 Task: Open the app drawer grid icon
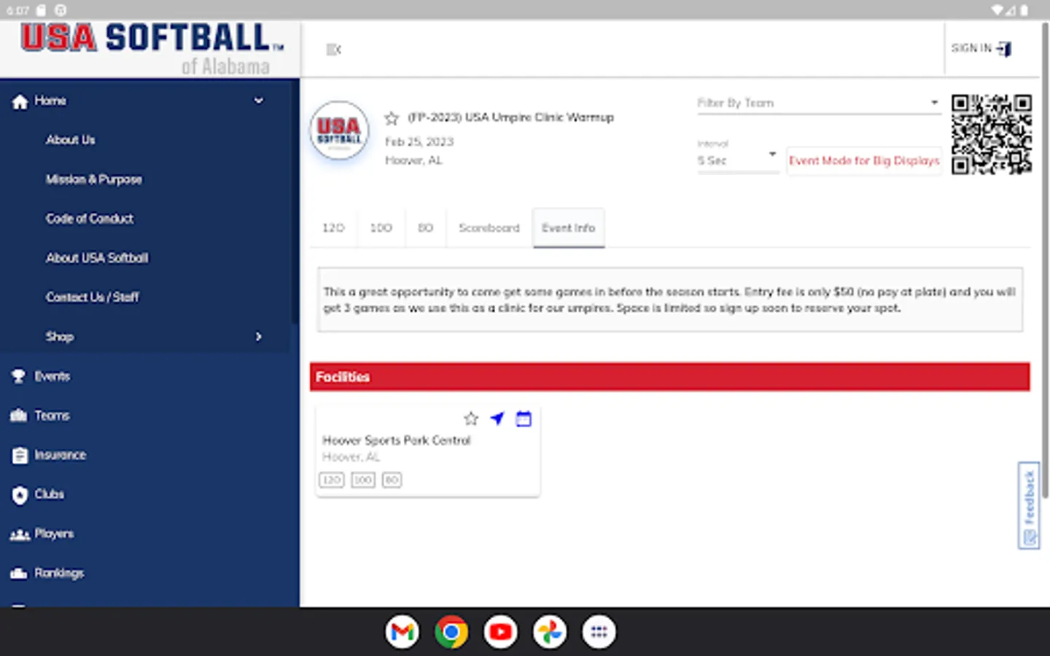point(599,632)
